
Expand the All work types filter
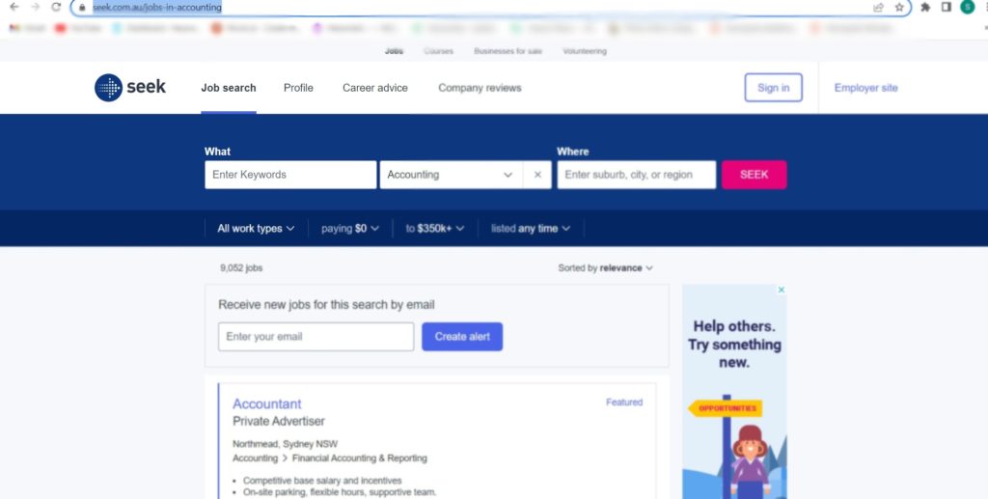(256, 229)
